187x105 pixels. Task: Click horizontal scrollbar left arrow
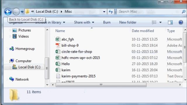click(53, 85)
